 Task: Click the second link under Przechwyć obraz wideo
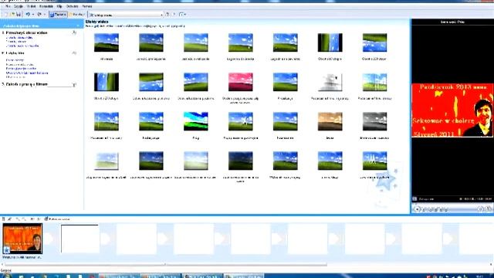click(16, 42)
